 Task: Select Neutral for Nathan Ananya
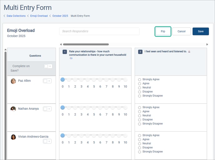coord(139,116)
